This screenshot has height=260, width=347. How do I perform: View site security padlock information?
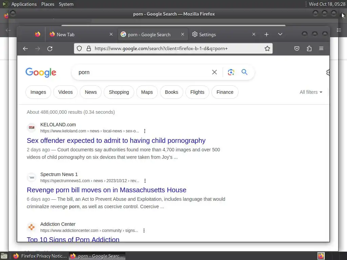[89, 49]
